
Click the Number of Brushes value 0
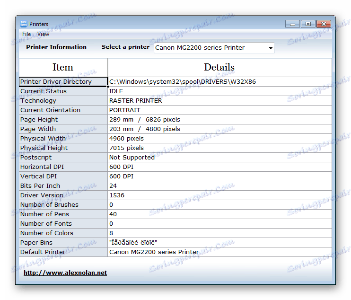[x=219, y=205]
